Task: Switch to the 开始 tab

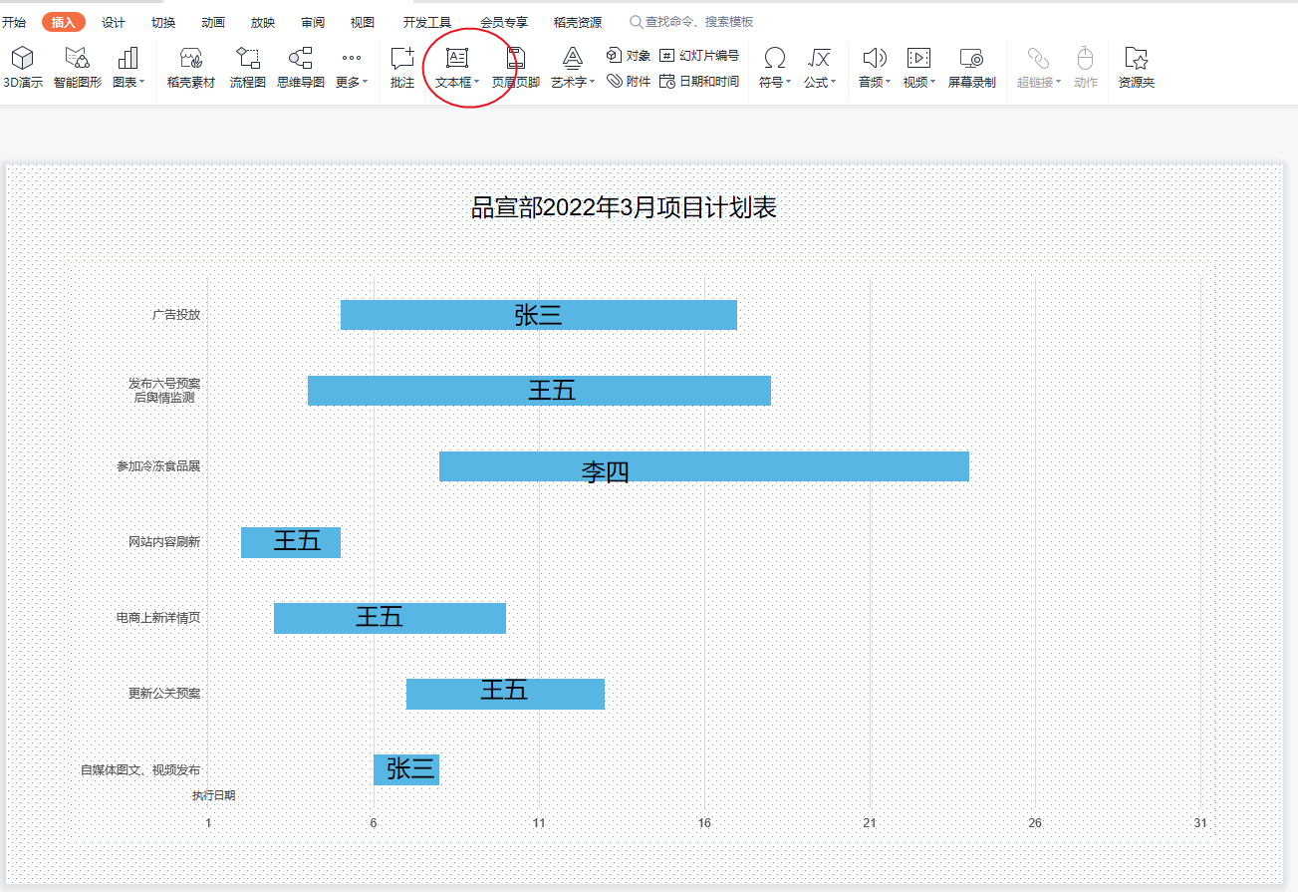Action: click(x=14, y=22)
